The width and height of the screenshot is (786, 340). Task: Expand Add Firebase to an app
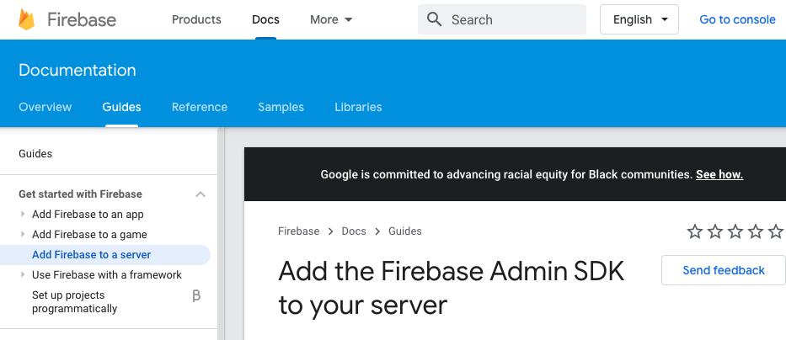tap(23, 214)
